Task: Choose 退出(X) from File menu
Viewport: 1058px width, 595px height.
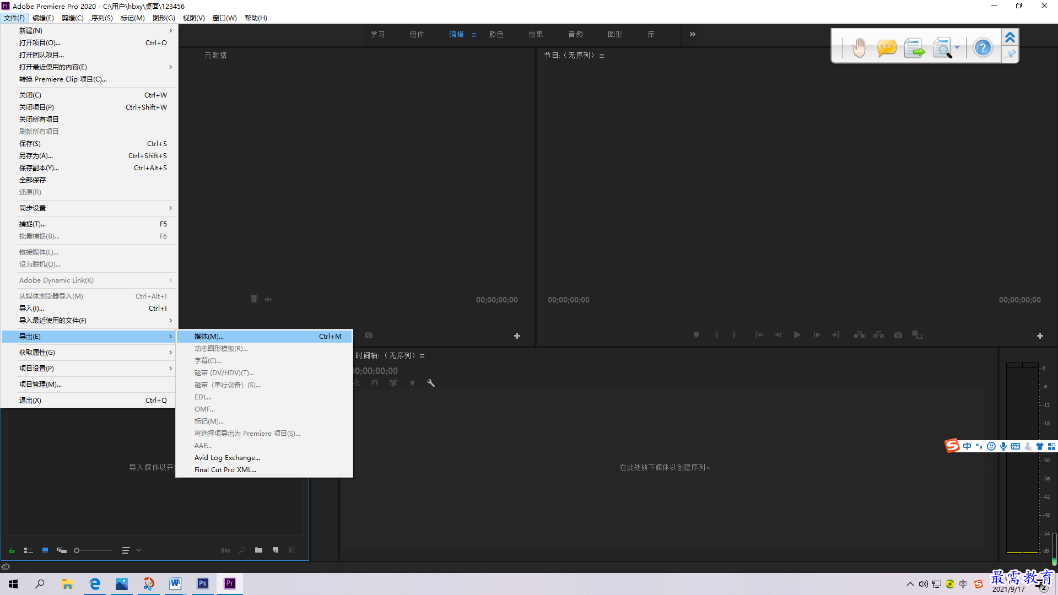Action: click(x=89, y=400)
